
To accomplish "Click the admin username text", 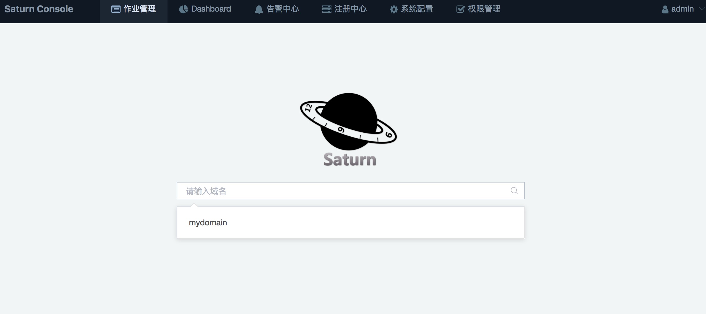I will coord(682,9).
